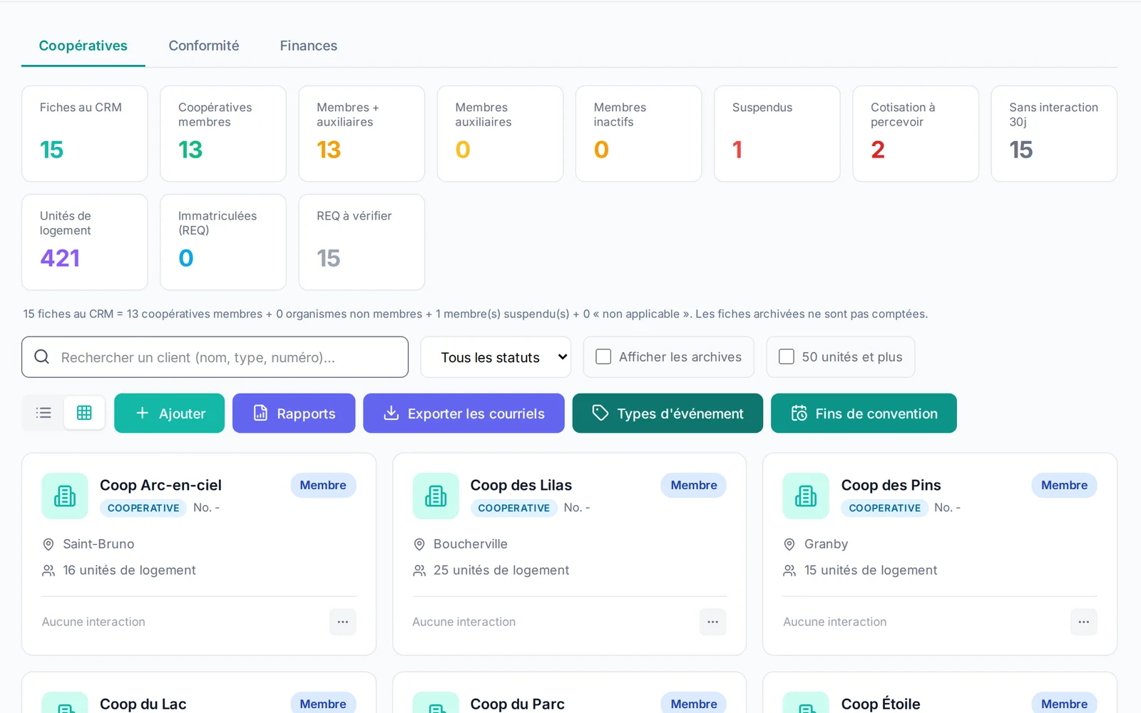Click COOPERATIVE tag on Coop des Lilas
The height and width of the screenshot is (713, 1141).
(x=514, y=508)
